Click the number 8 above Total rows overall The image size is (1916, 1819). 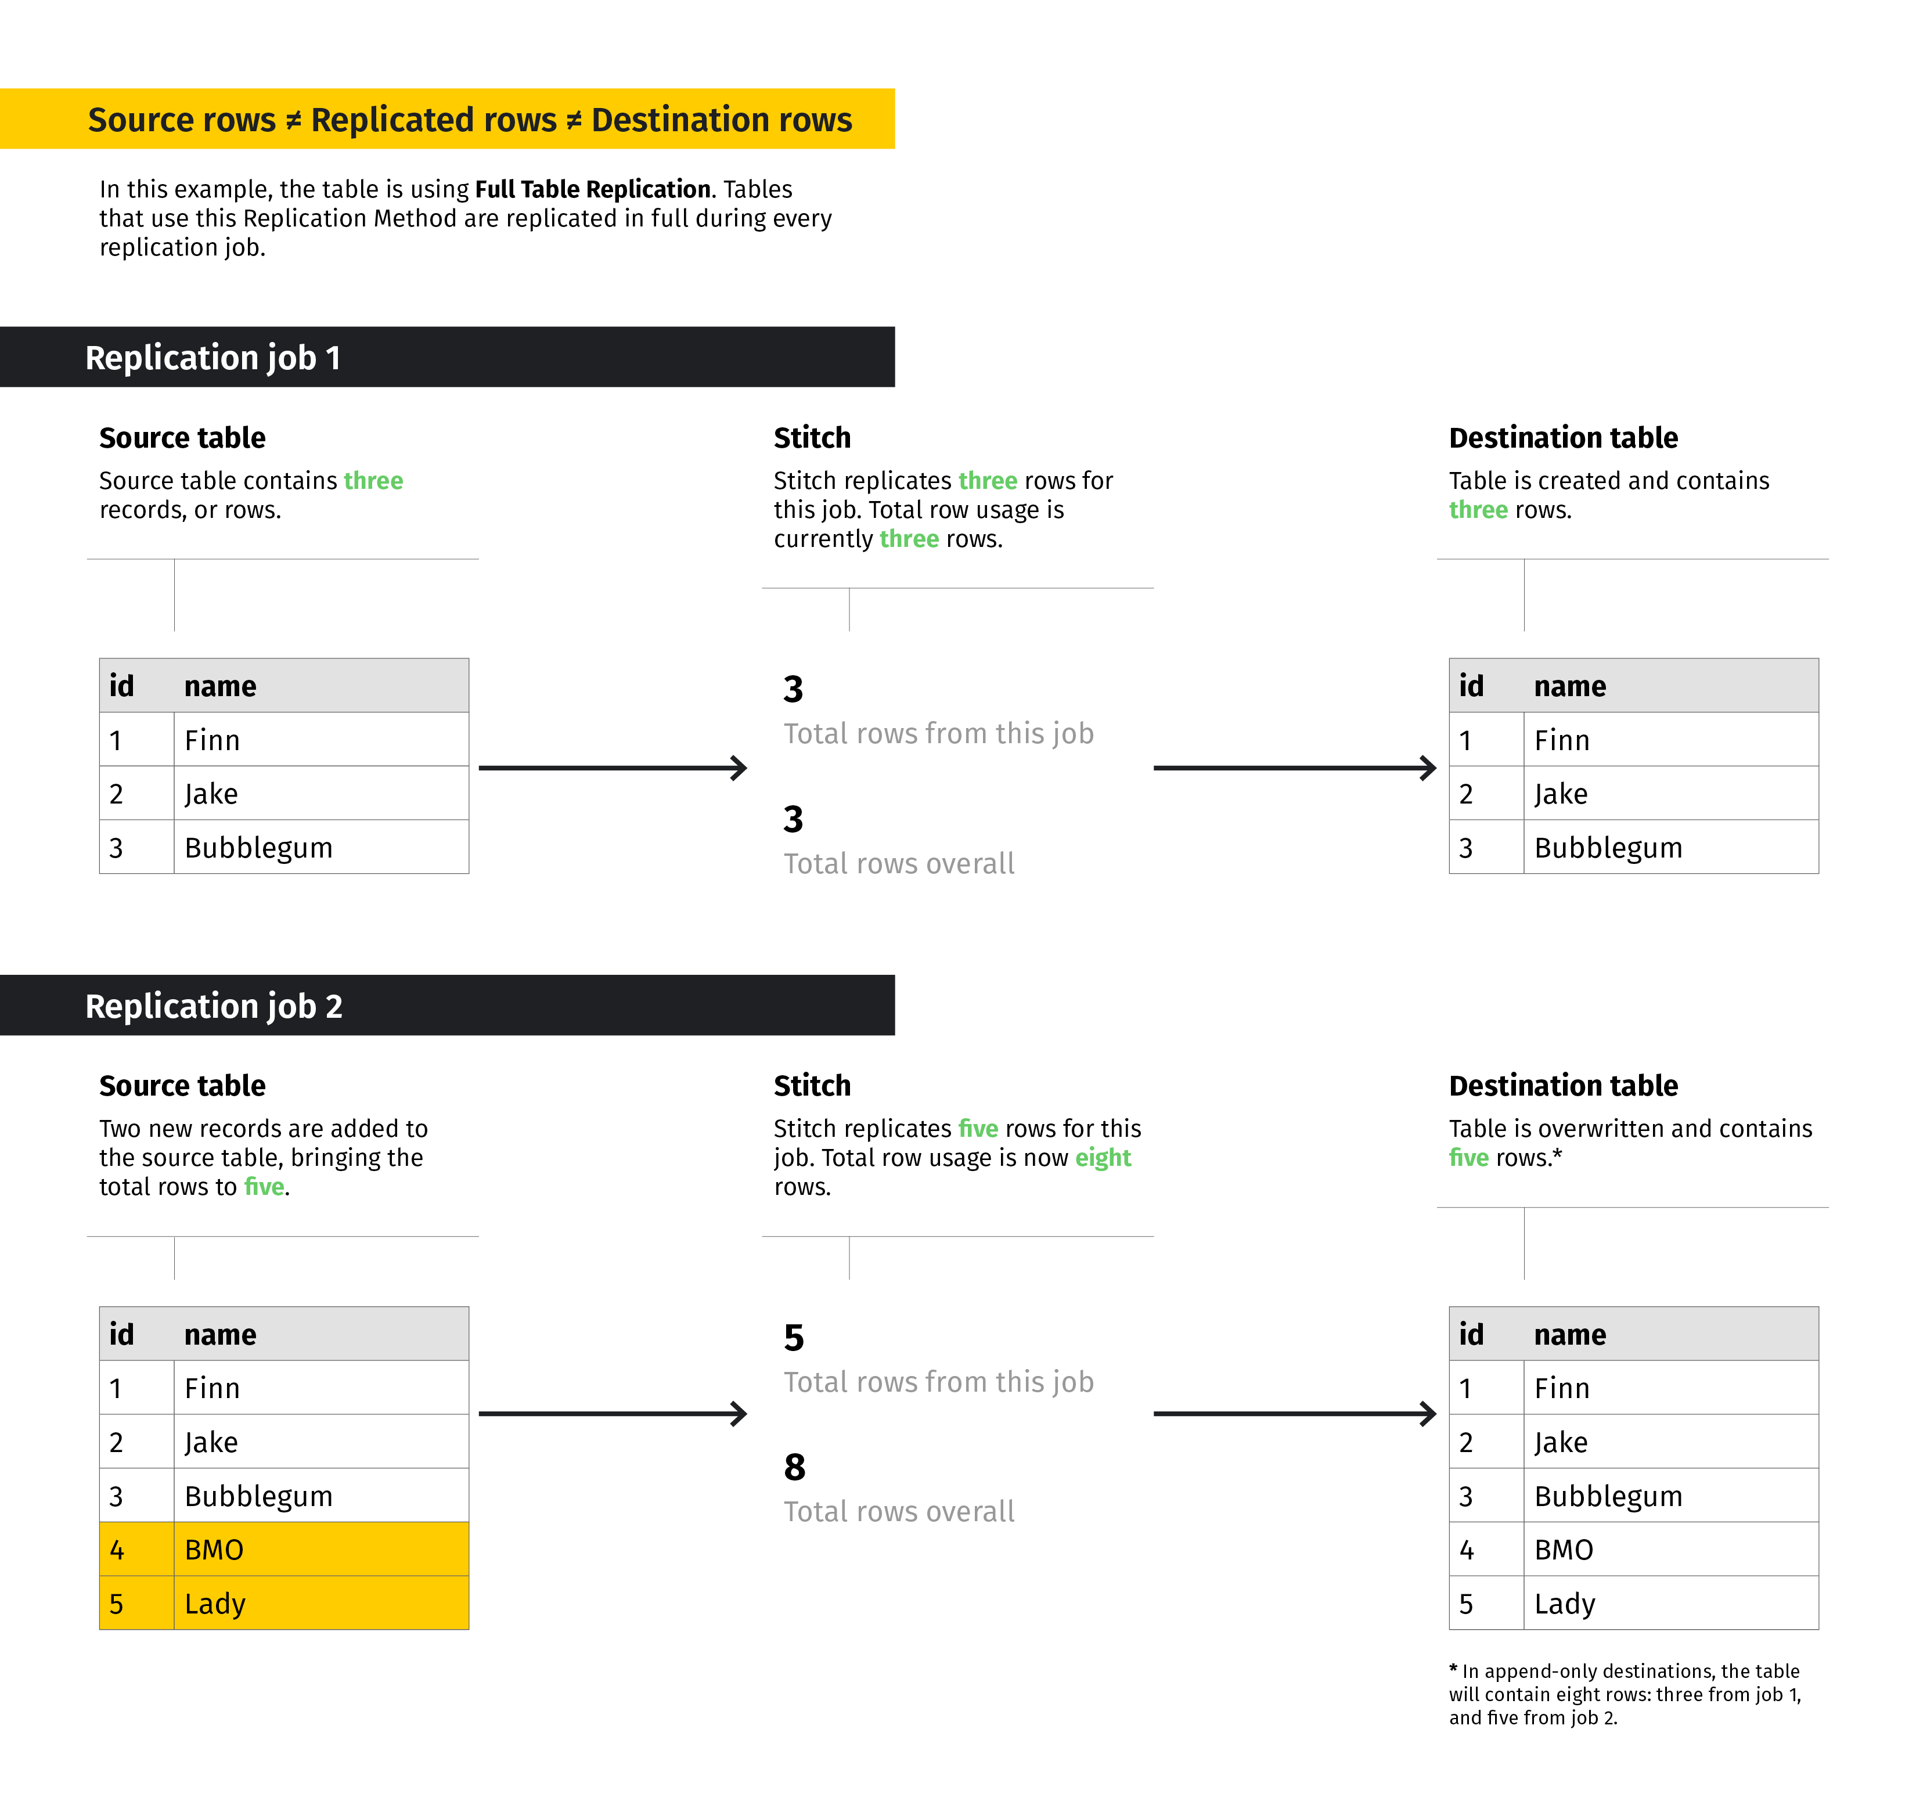[794, 1468]
